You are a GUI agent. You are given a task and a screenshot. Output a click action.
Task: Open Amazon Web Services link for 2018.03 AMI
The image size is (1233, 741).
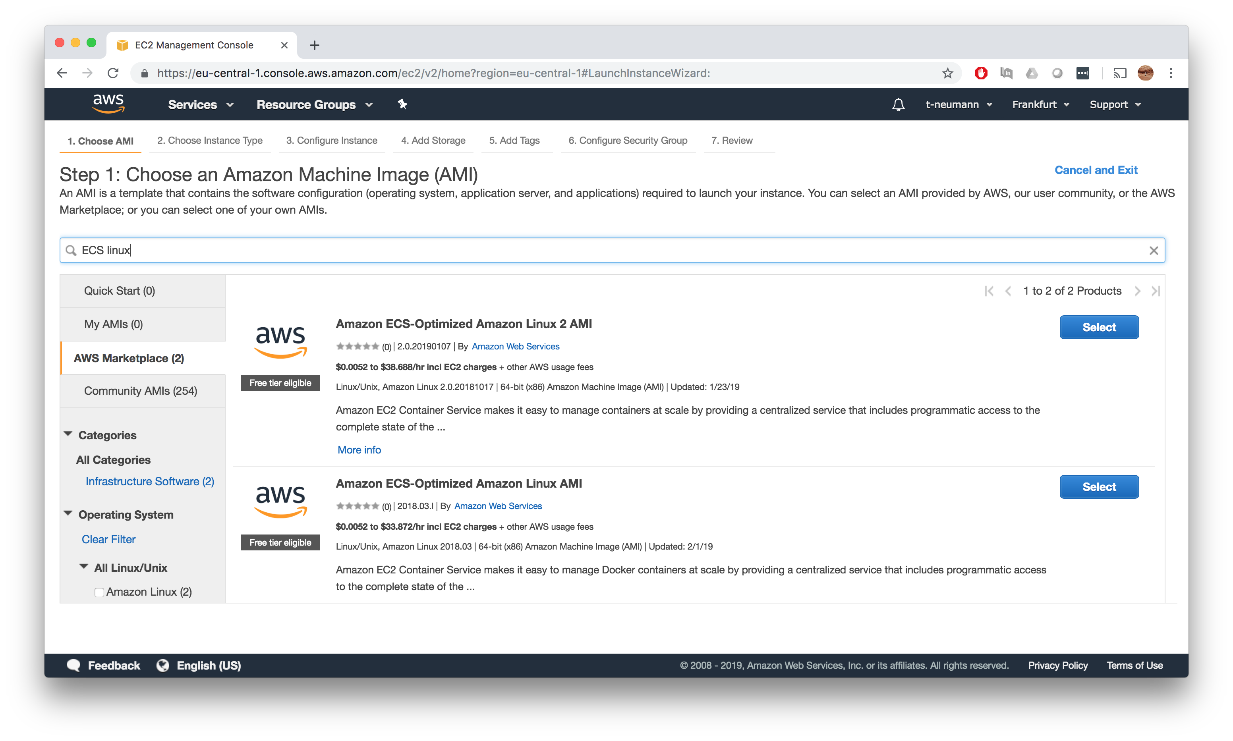tap(498, 506)
